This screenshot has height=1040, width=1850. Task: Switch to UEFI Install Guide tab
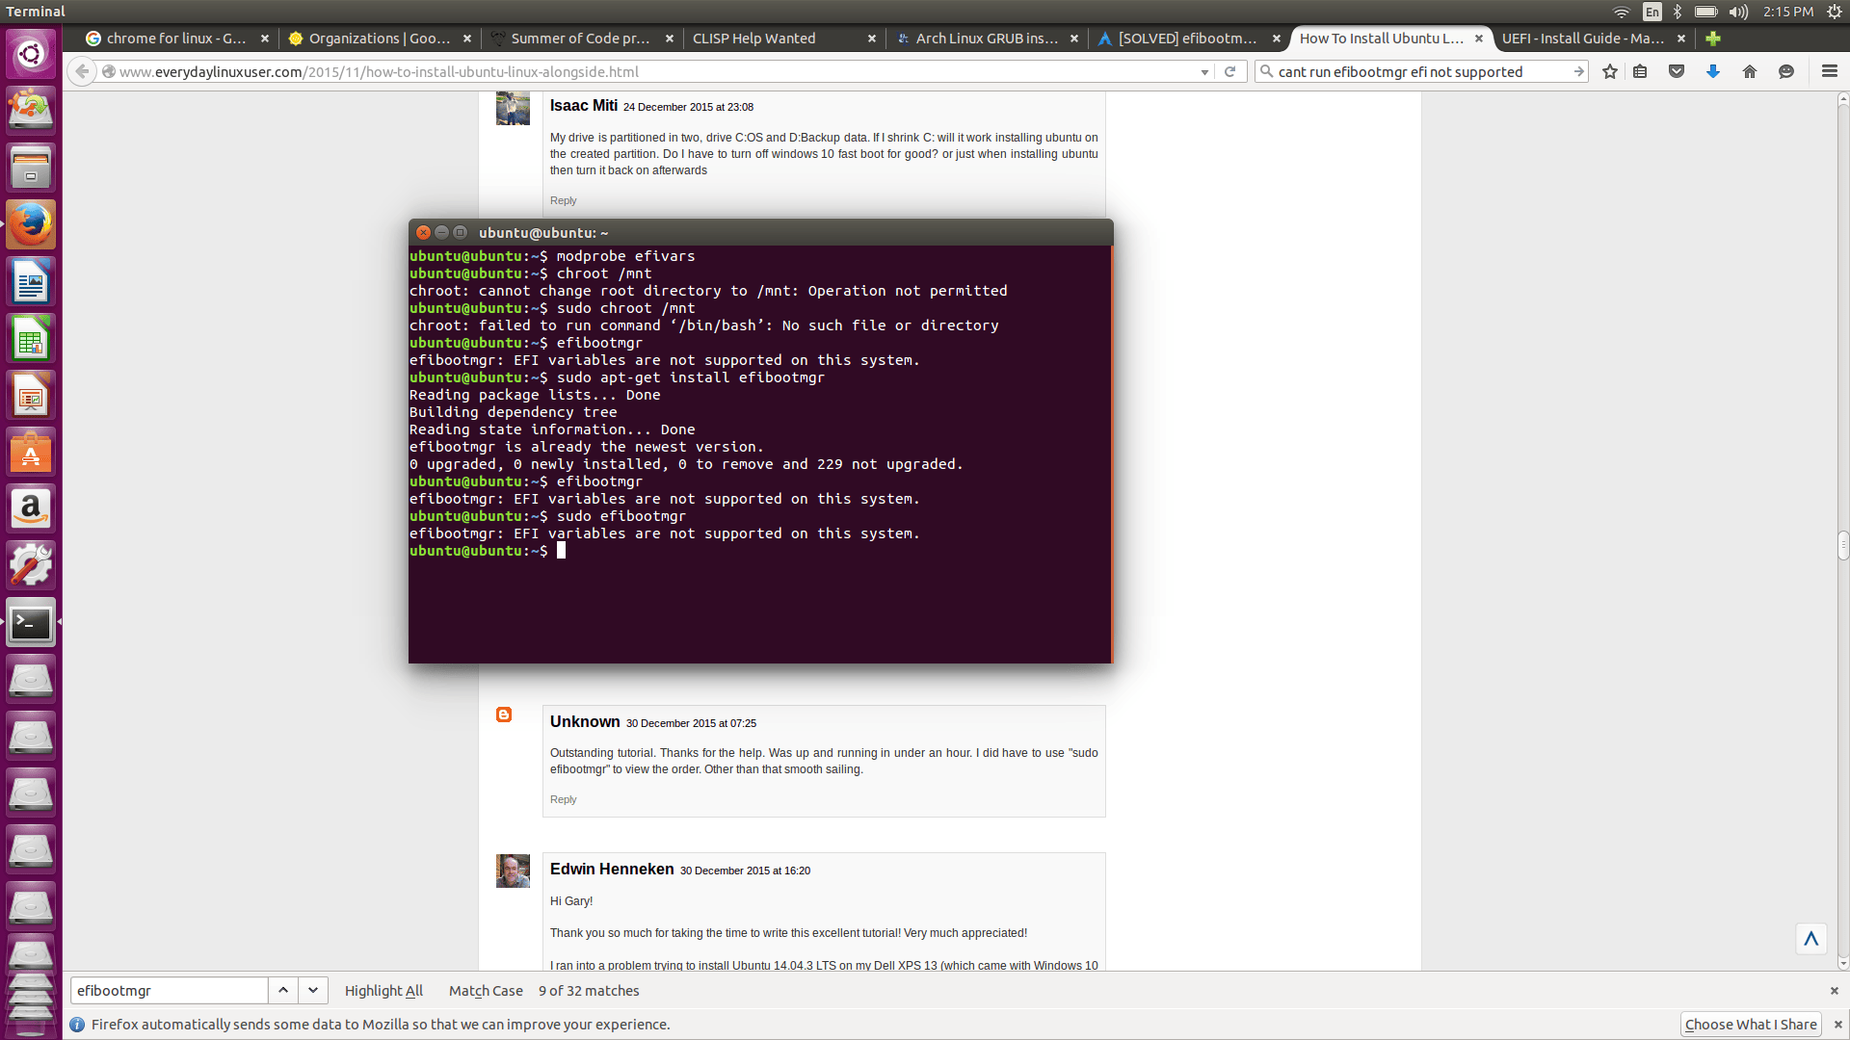(1593, 39)
